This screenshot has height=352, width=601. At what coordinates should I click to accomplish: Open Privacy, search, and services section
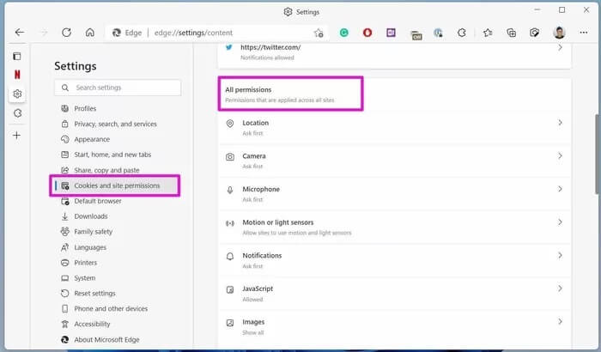[x=115, y=124]
